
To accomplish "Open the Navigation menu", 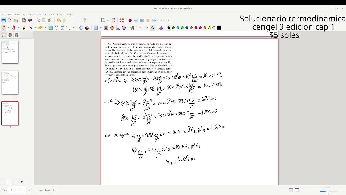I will (29, 14).
